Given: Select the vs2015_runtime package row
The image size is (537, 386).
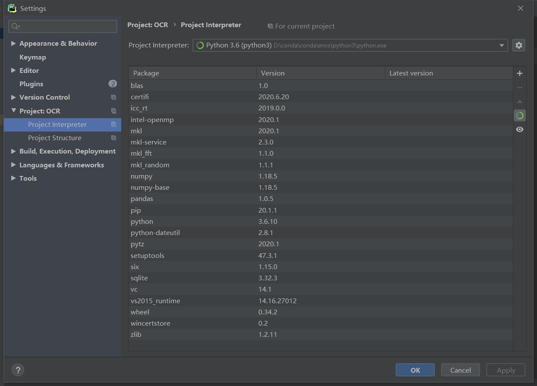Looking at the screenshot, I should pos(321,301).
